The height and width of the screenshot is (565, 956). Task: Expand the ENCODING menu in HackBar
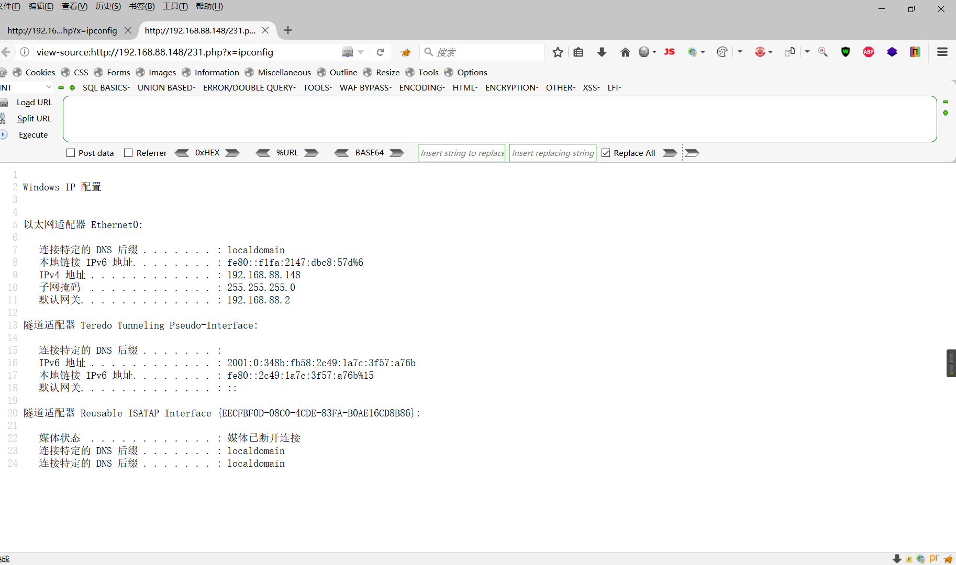[421, 87]
